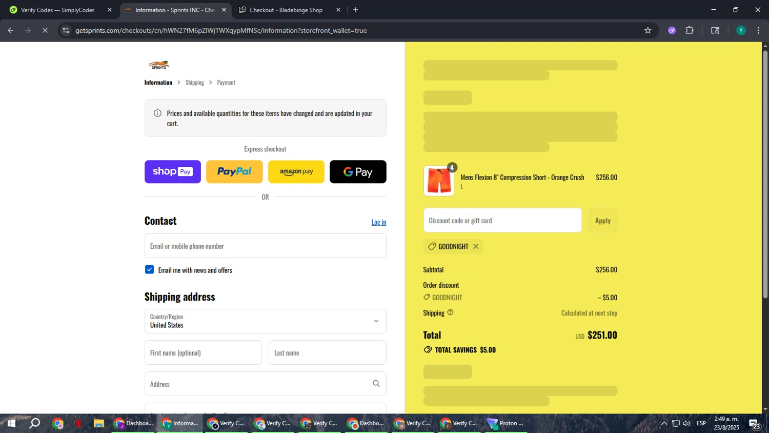
Task: Click the browser address bar URL
Action: coord(221,30)
